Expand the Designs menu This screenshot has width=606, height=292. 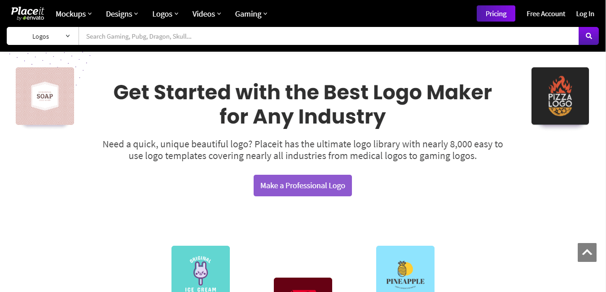click(122, 14)
